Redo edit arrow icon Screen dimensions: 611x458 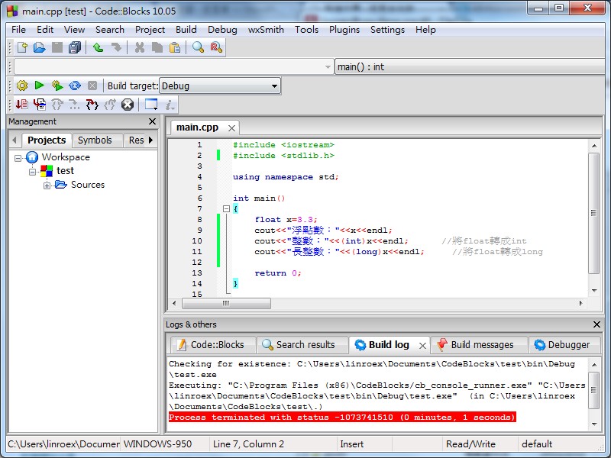[x=116, y=47]
